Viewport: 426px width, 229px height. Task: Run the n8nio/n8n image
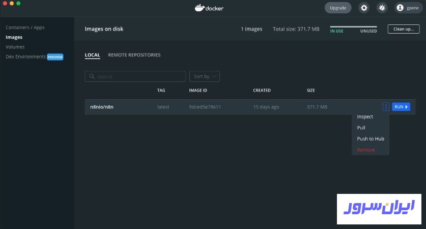point(401,107)
